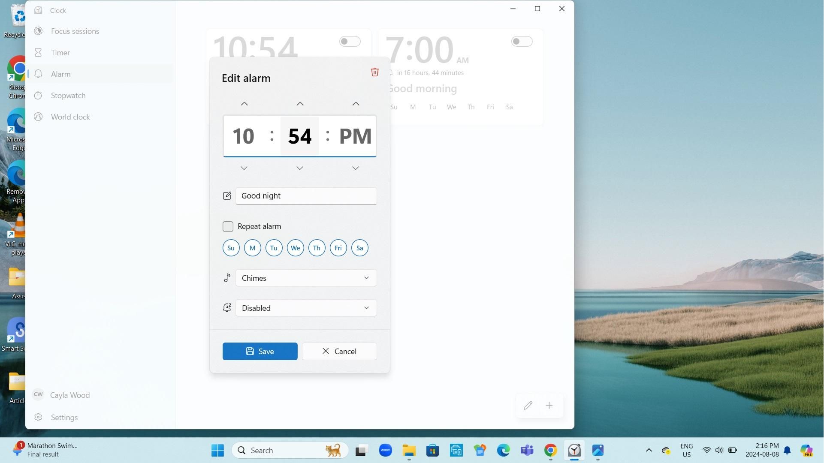Open Timer from the sidebar
Viewport: 824px width, 463px height.
pyautogui.click(x=60, y=53)
